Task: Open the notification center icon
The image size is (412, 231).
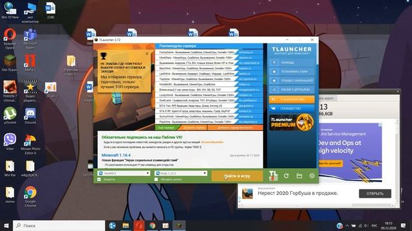Action: 403,225
